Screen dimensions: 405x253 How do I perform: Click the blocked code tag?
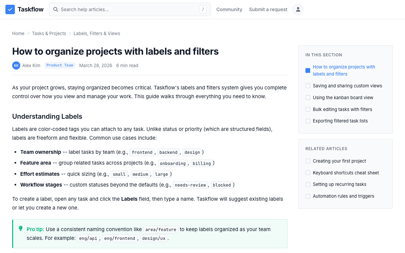(222, 185)
